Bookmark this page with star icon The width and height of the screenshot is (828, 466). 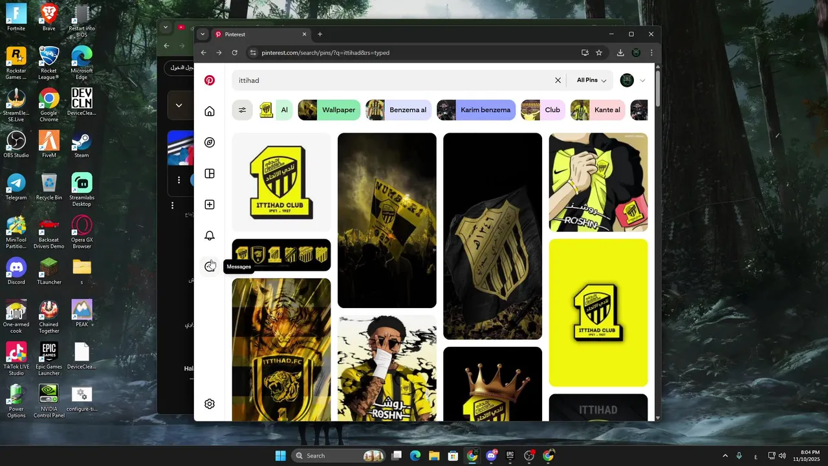click(599, 52)
